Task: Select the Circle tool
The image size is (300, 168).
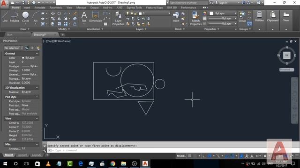Action: click(x=25, y=17)
